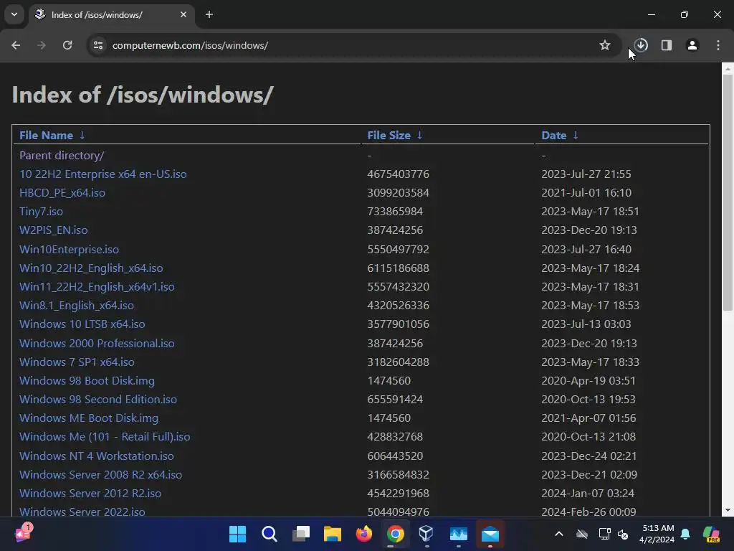The height and width of the screenshot is (551, 734).
Task: Open the notifications bell
Action: pyautogui.click(x=685, y=534)
